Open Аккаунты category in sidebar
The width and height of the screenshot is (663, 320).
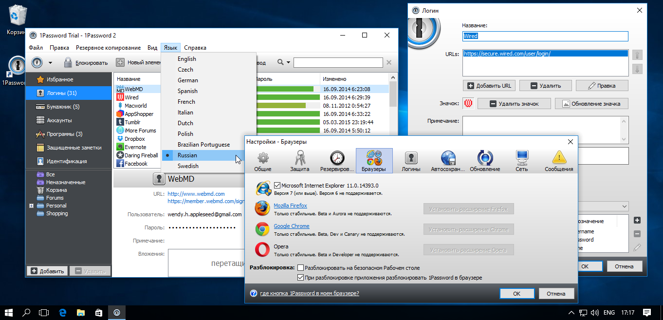69,120
